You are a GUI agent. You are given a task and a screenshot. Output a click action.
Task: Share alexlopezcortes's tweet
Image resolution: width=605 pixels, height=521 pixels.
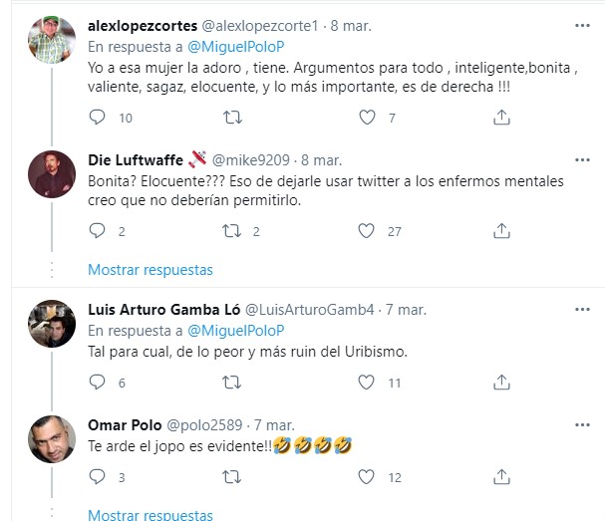[502, 118]
